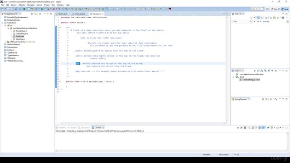Viewport: 290px width, 163px height.
Task: Switch to the Java EE perspective
Action: (x=275, y=9)
